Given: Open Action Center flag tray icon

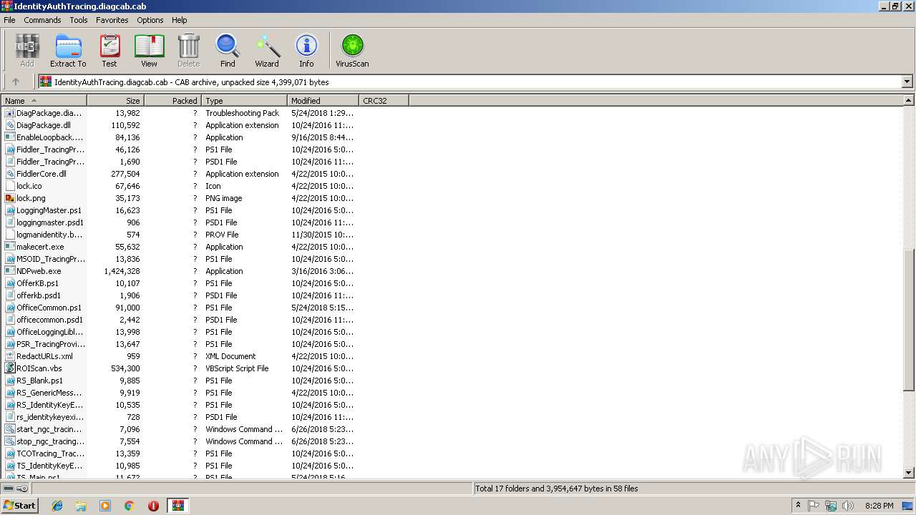Looking at the screenshot, I should pyautogui.click(x=814, y=506).
